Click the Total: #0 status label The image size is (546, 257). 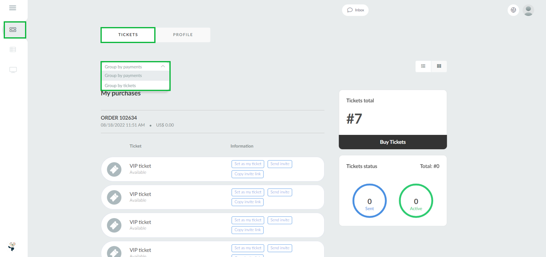tap(429, 166)
